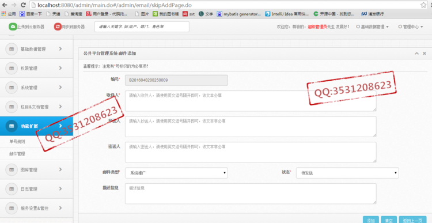Expand 日志管理 sidebar chevron
Screen dimensions: 432x223
(60, 189)
